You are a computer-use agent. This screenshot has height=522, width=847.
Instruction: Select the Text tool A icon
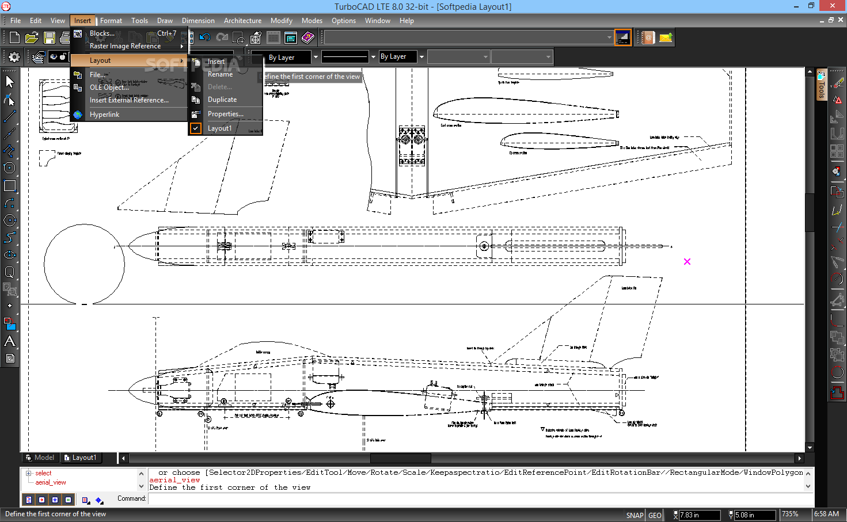[x=10, y=341]
